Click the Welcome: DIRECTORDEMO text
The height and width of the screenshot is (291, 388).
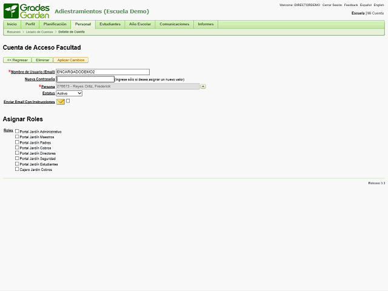pyautogui.click(x=299, y=5)
